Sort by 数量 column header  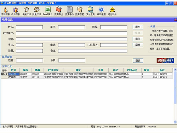[x=147, y=70]
